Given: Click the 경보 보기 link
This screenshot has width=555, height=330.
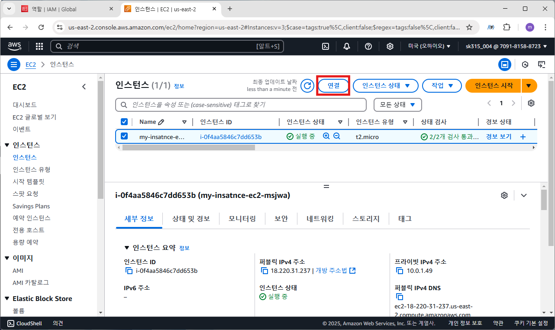Looking at the screenshot, I should click(499, 136).
